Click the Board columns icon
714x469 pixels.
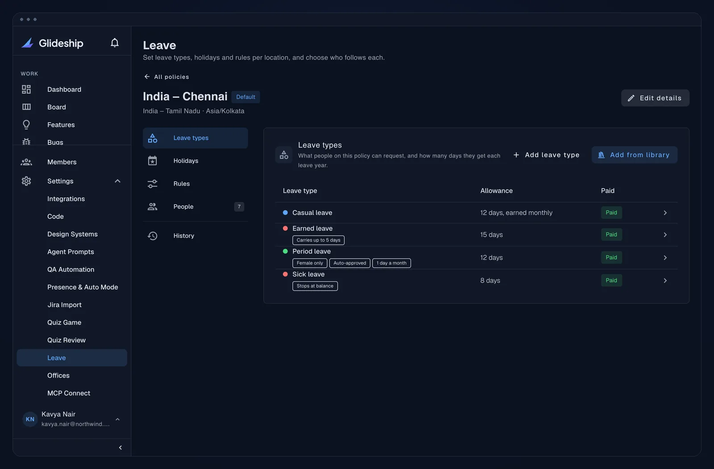26,107
